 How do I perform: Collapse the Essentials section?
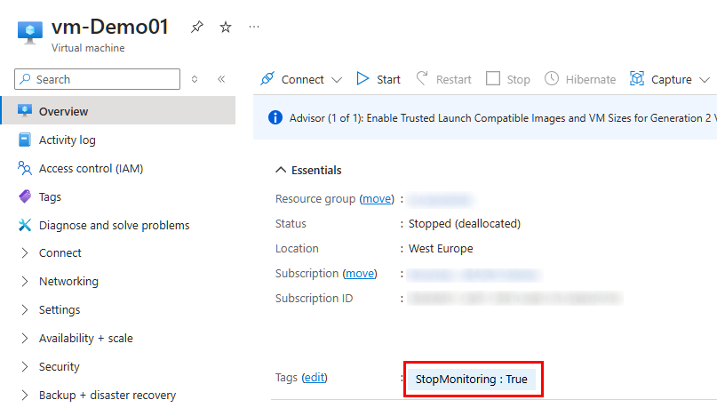[x=281, y=170]
